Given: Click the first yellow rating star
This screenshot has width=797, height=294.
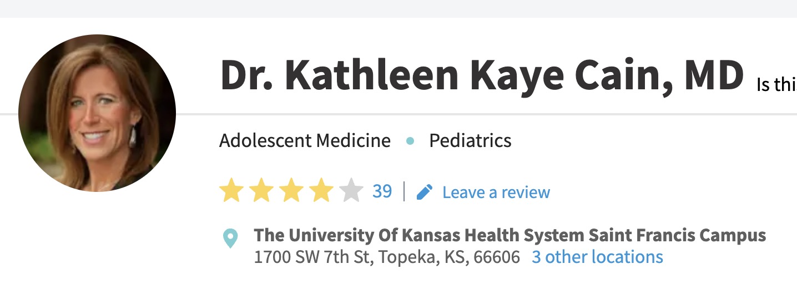Looking at the screenshot, I should click(x=231, y=191).
